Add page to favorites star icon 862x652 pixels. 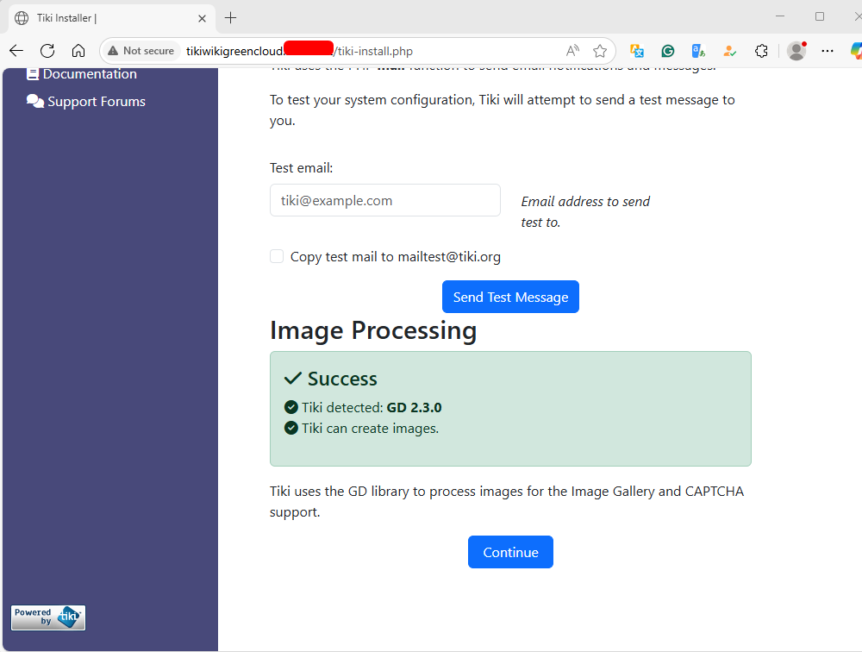click(x=600, y=51)
